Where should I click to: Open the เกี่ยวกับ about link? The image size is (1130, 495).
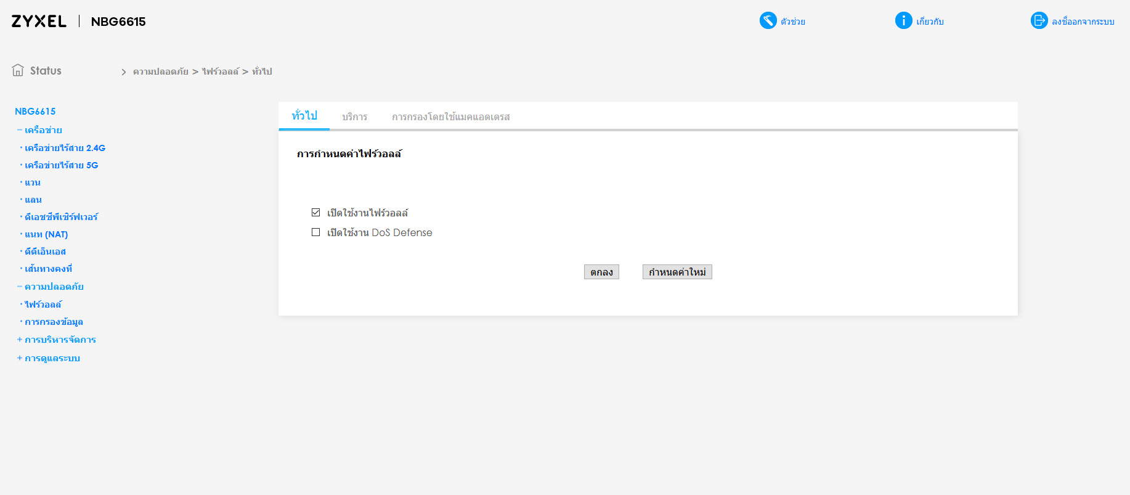(x=930, y=22)
